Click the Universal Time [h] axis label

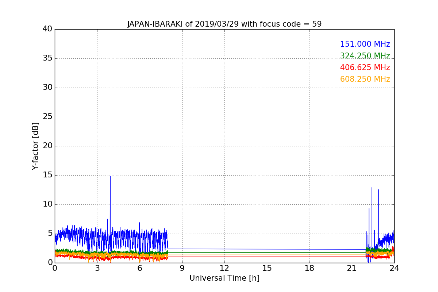[x=224, y=278]
